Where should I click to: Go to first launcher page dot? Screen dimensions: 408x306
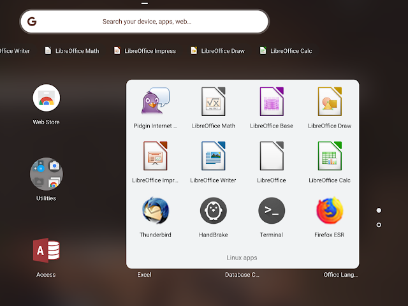tap(379, 210)
